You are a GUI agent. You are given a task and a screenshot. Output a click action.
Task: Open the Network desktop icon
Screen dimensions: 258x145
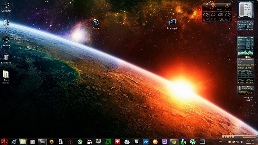point(6,41)
